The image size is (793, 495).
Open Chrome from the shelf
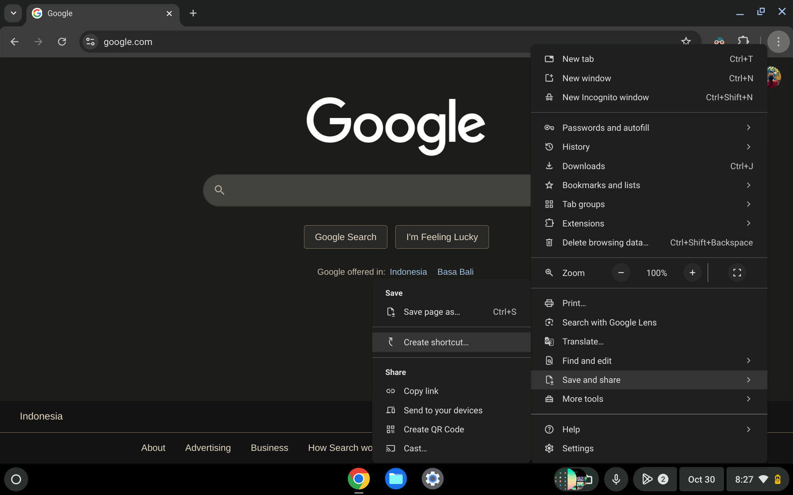point(359,479)
